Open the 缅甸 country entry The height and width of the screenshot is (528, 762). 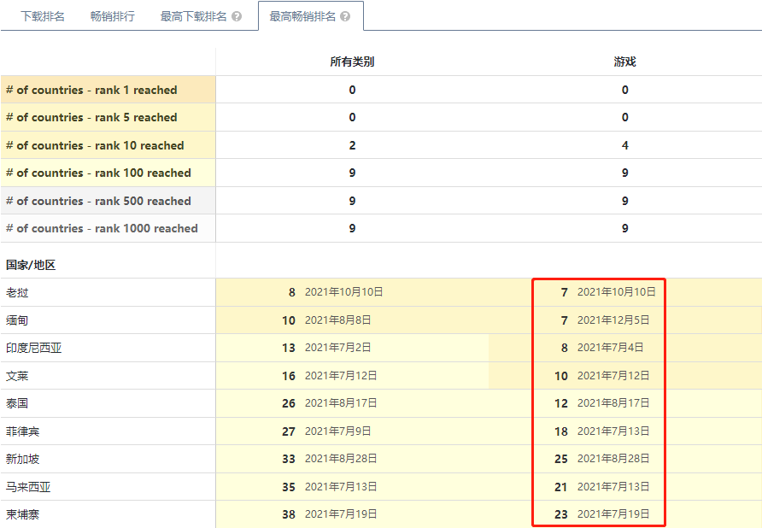tap(17, 320)
